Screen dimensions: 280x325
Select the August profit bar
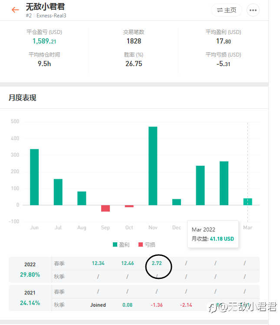[x=82, y=198]
